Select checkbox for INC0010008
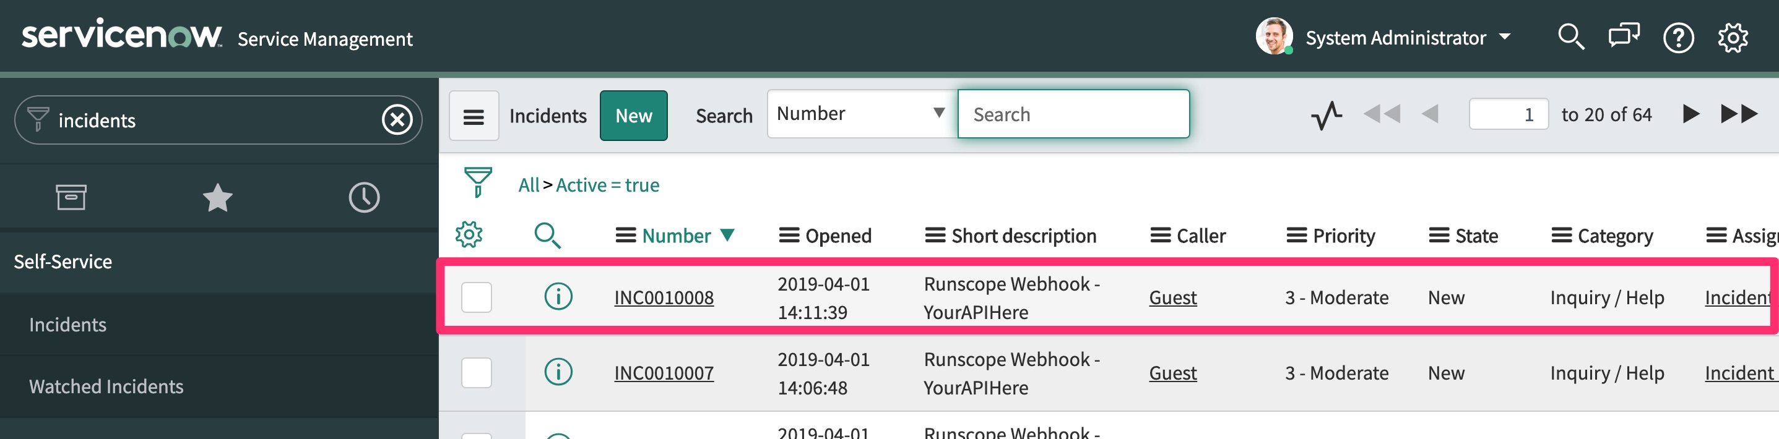 477,297
